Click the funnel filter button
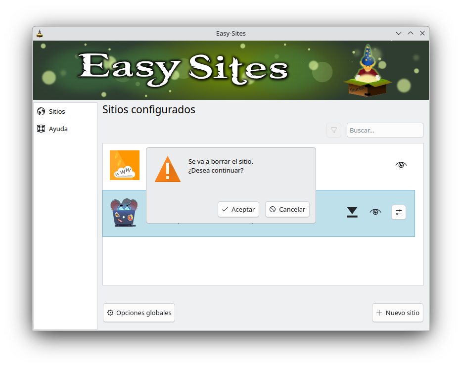 [x=334, y=130]
